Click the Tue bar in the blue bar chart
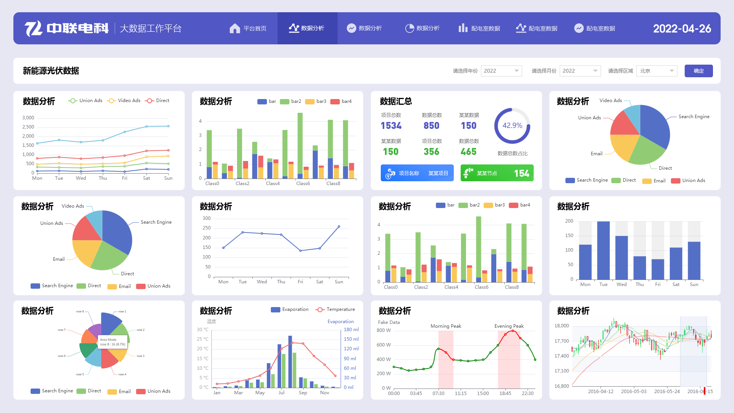734x413 pixels. coord(603,250)
